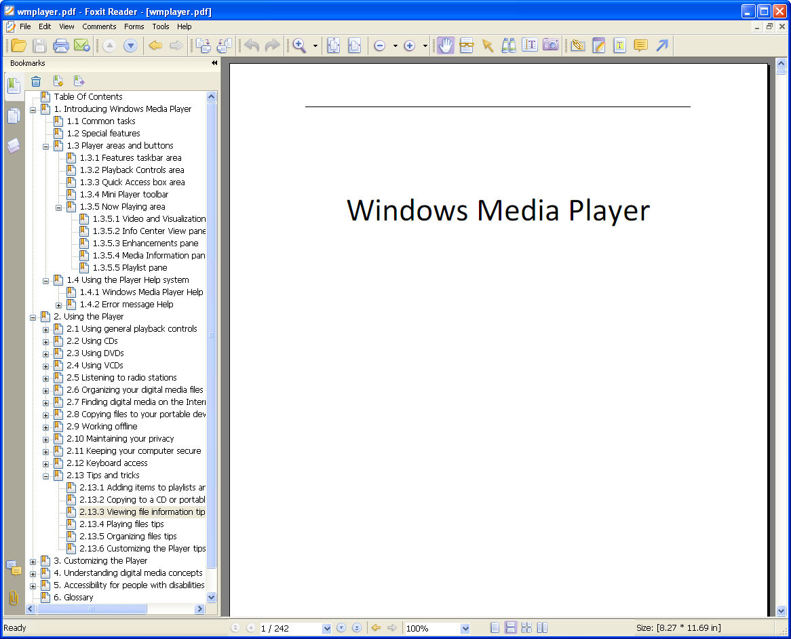This screenshot has height=639, width=791.
Task: Delete bookmark using the trash icon
Action: pyautogui.click(x=36, y=81)
